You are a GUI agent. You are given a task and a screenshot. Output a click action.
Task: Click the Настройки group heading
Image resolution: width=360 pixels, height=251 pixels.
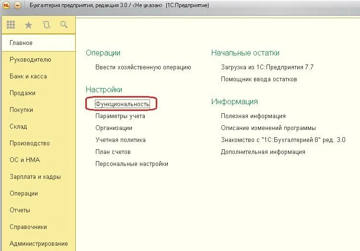[104, 89]
